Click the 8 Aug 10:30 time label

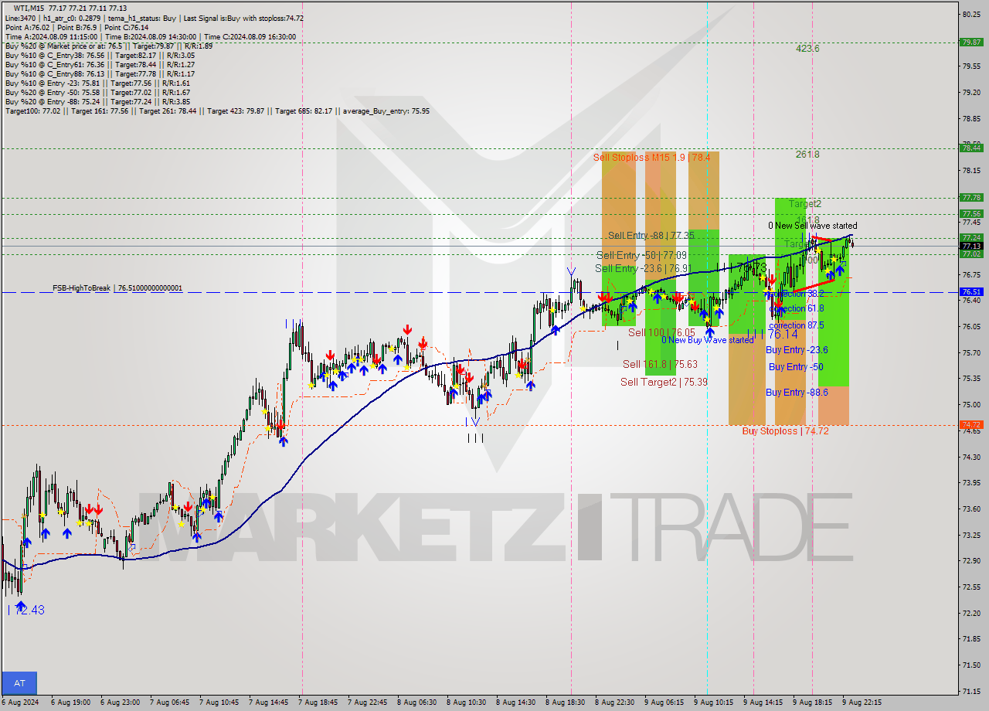(467, 702)
